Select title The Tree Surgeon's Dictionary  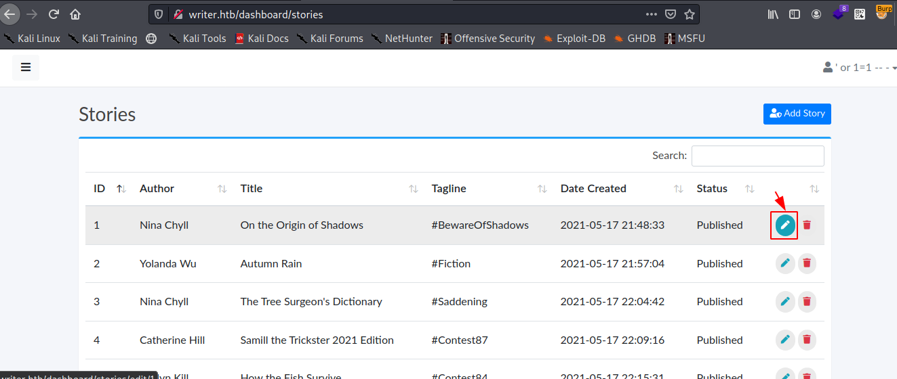click(x=311, y=301)
